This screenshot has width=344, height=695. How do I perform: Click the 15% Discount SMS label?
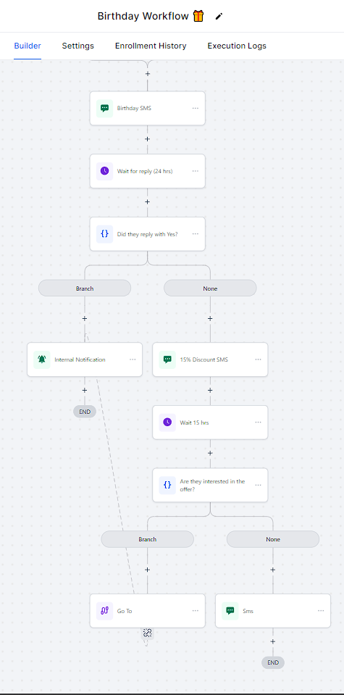coord(204,359)
